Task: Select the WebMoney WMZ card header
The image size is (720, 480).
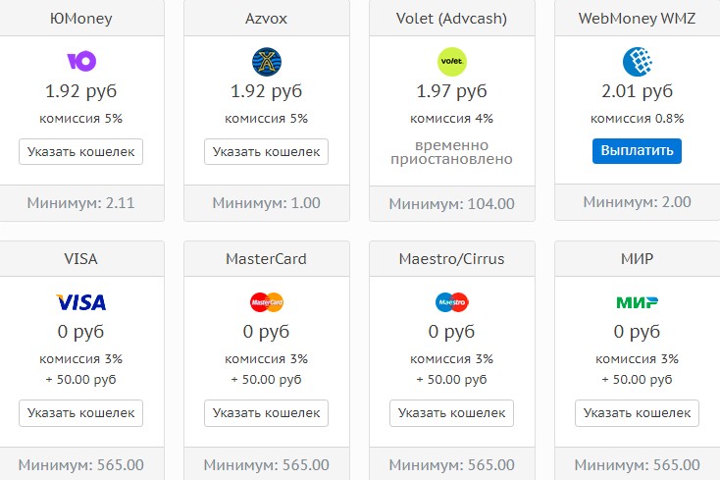Action: pyautogui.click(x=638, y=19)
